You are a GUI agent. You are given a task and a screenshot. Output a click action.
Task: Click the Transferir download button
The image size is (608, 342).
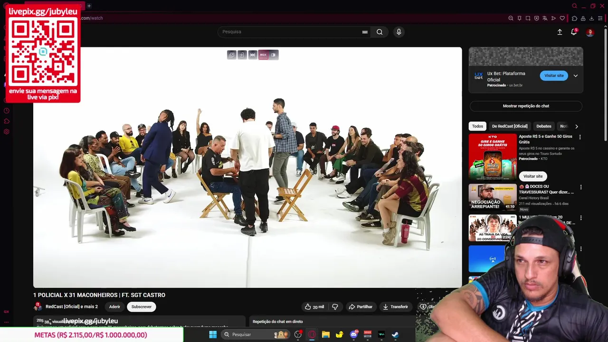coord(395,307)
